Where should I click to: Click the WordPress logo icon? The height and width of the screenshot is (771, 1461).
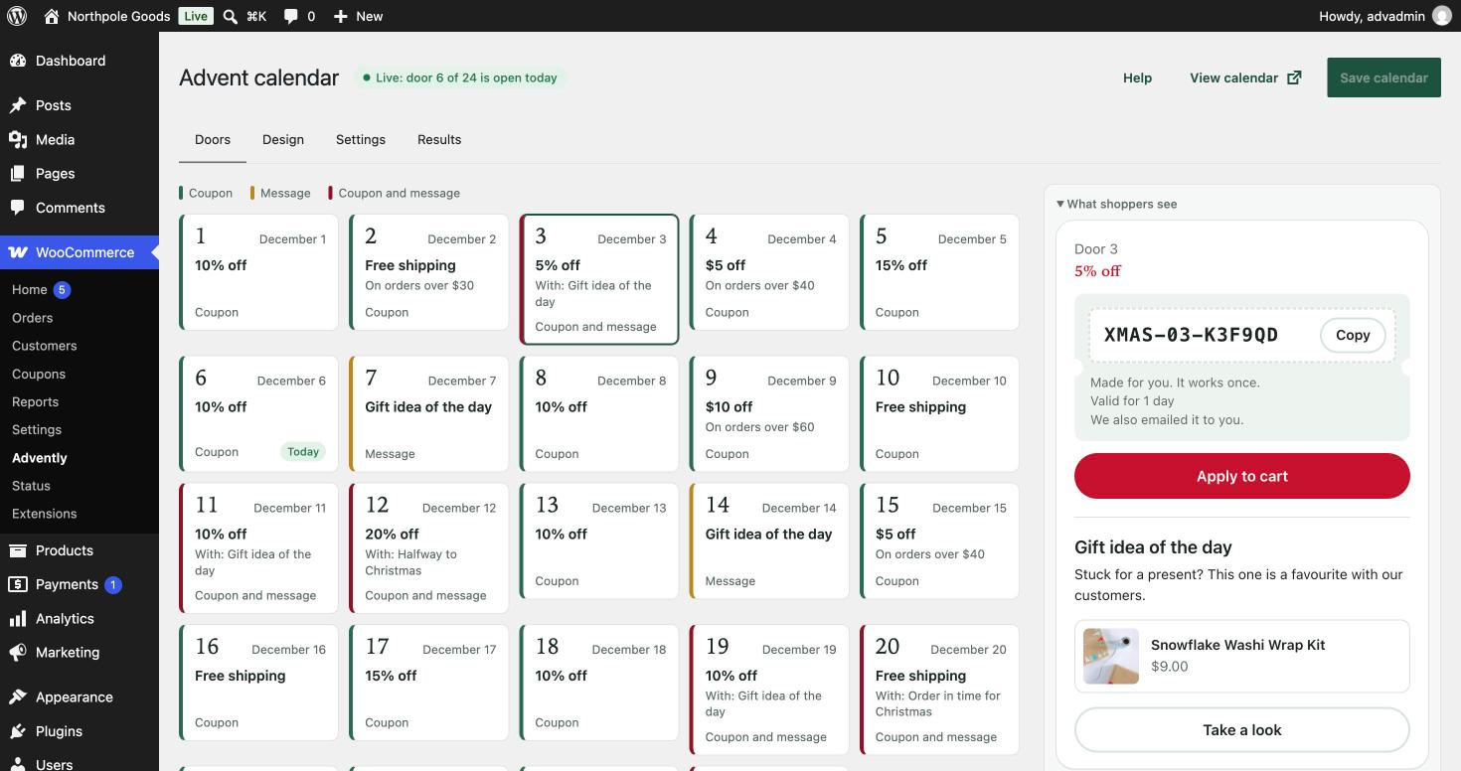17,16
